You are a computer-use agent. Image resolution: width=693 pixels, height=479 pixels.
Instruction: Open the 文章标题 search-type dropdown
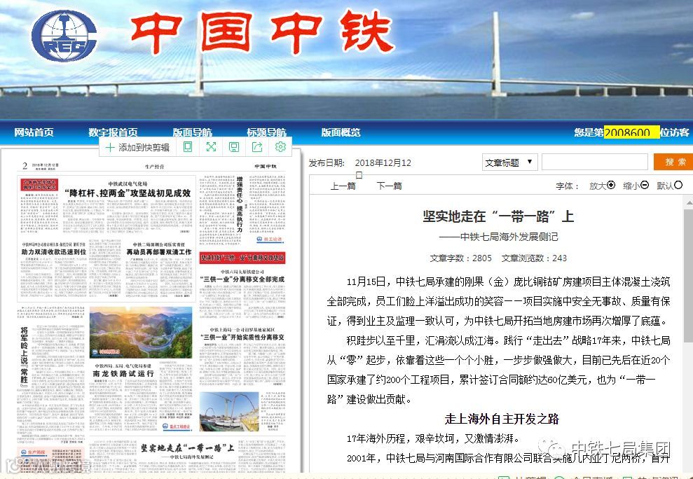[x=509, y=162]
